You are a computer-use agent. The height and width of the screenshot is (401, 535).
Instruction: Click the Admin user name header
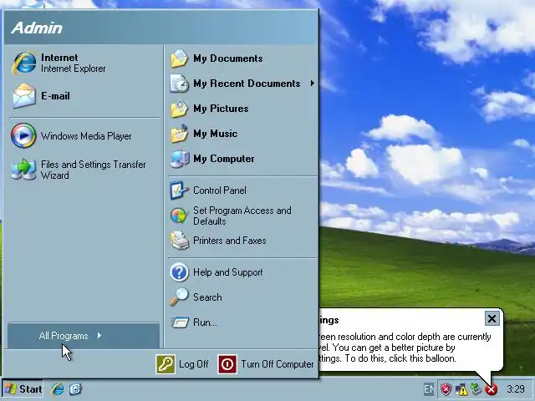(x=37, y=28)
